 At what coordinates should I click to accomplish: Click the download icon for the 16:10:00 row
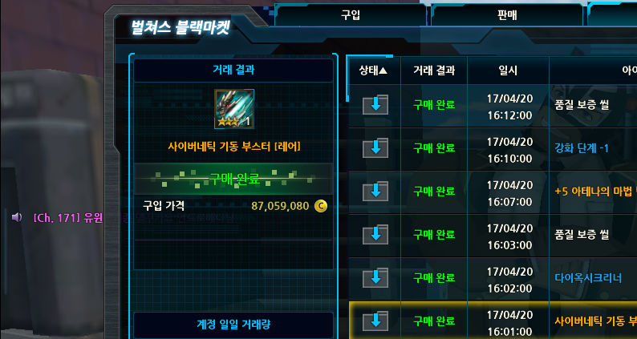(x=375, y=147)
